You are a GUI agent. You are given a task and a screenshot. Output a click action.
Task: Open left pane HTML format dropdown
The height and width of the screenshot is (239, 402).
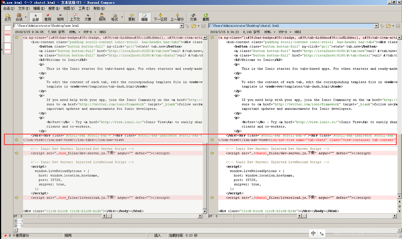coord(75,32)
